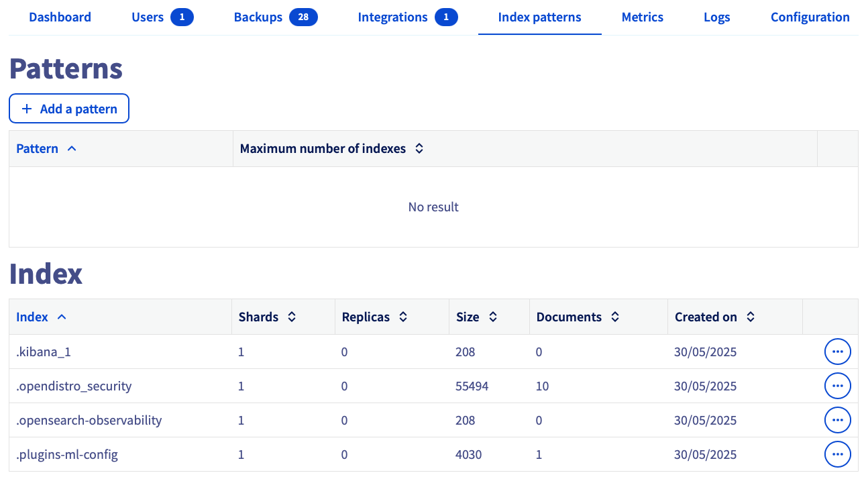Image resolution: width=866 pixels, height=477 pixels.
Task: Click size value 55494
Action: [472, 386]
